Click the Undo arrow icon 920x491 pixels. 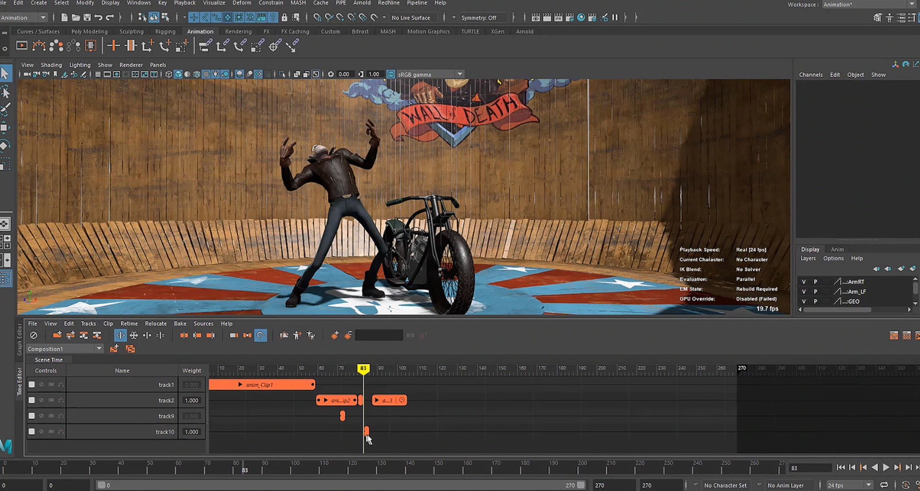click(98, 18)
